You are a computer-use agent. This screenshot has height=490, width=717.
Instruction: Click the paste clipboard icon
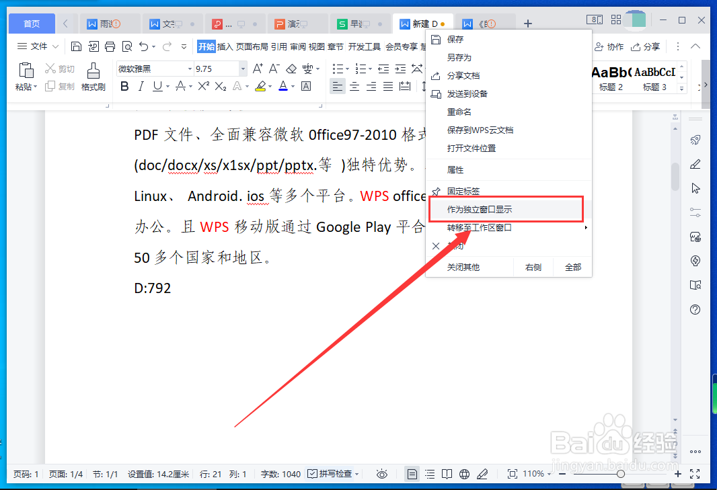(x=26, y=71)
